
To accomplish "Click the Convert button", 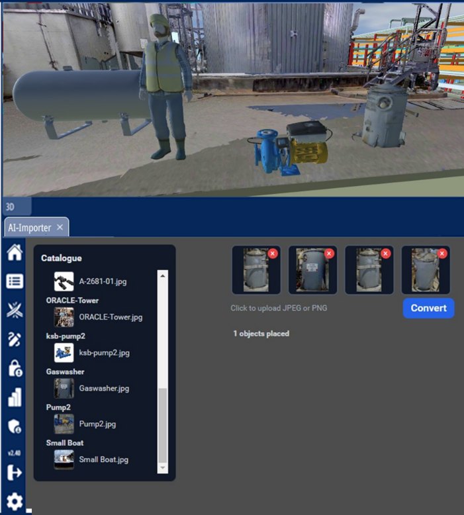I will pos(428,308).
